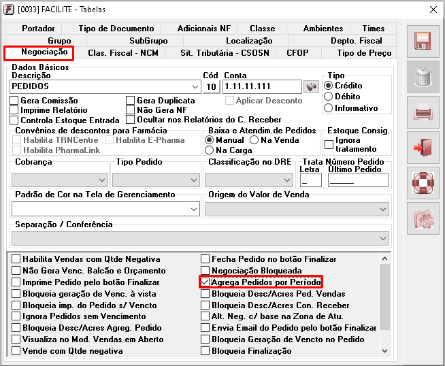Enable Gera Comissão checkbox
The height and width of the screenshot is (366, 445).
[14, 101]
